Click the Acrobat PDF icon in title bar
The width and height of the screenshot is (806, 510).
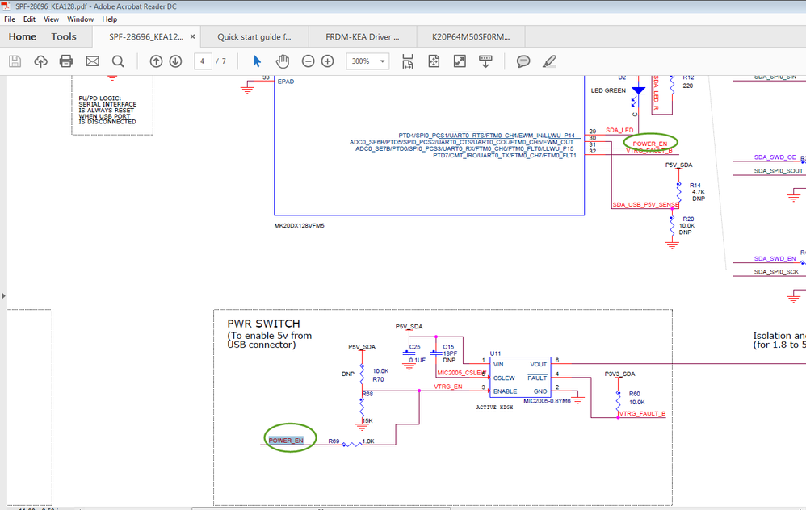coord(6,6)
